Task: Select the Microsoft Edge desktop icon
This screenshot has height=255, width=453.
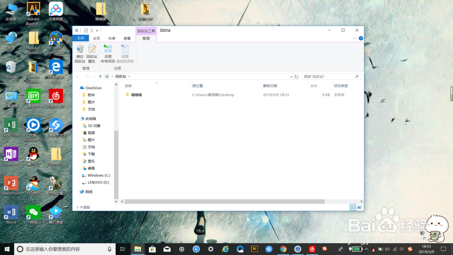Action: [56, 72]
